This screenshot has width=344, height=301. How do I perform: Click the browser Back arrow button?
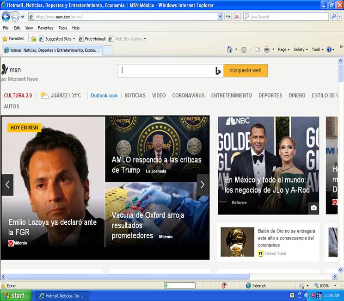6,17
